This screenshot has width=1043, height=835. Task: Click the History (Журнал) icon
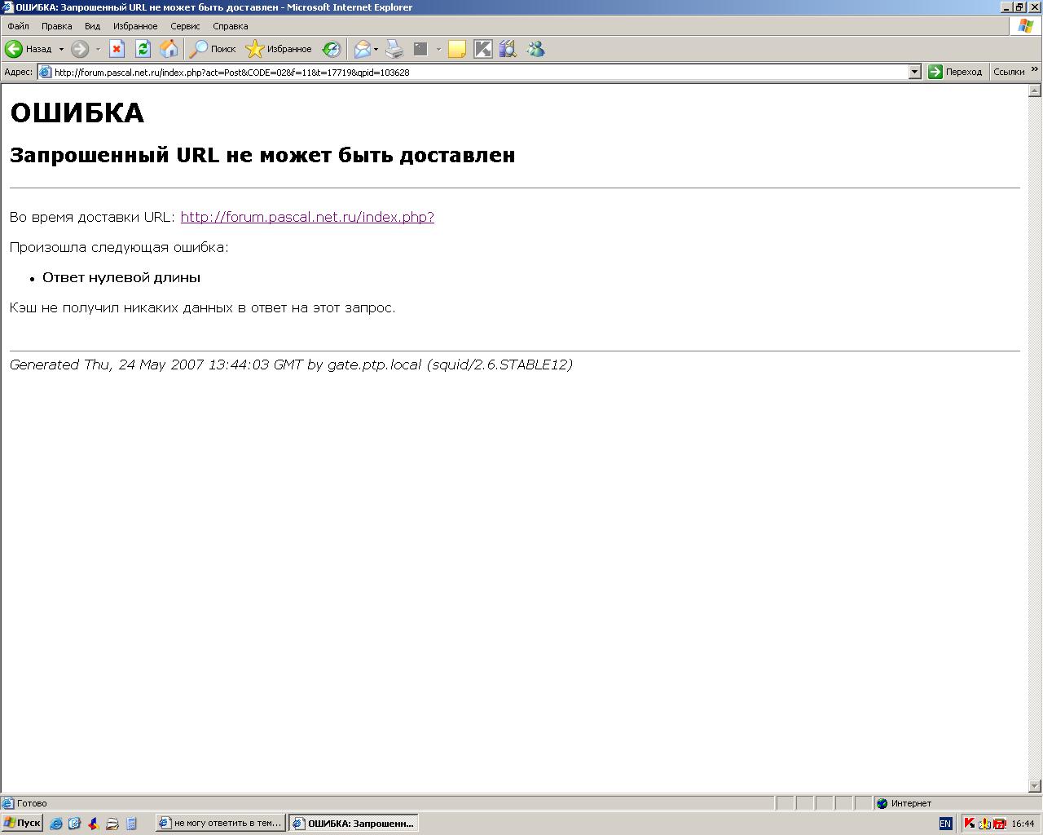(x=331, y=49)
